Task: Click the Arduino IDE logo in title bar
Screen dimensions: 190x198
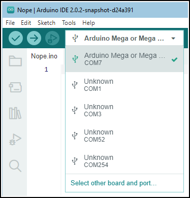Action: (x=11, y=10)
